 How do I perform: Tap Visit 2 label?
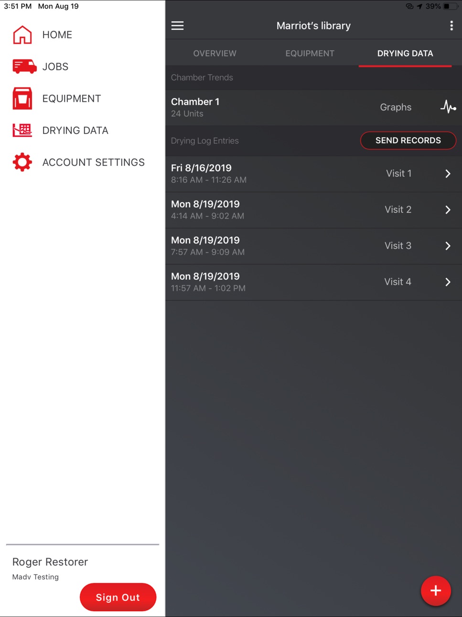tap(398, 209)
